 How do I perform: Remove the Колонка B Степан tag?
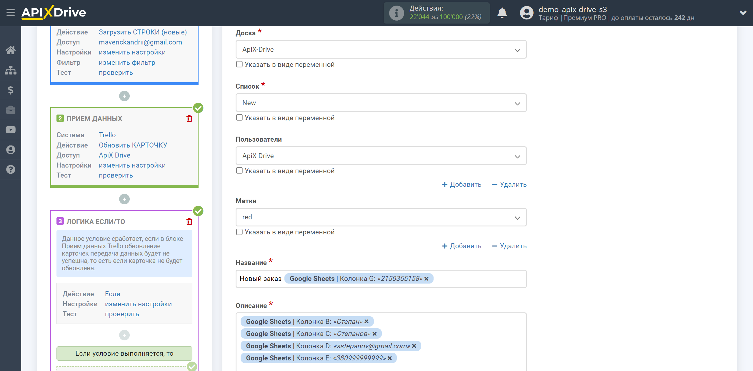tap(366, 322)
